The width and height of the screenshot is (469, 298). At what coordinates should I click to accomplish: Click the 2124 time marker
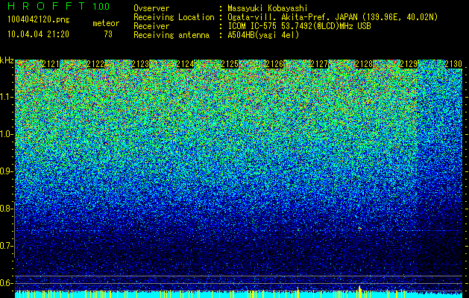pos(185,64)
